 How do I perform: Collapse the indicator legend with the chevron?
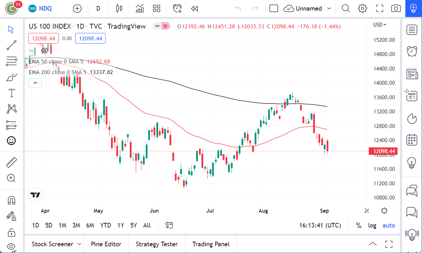click(x=35, y=83)
